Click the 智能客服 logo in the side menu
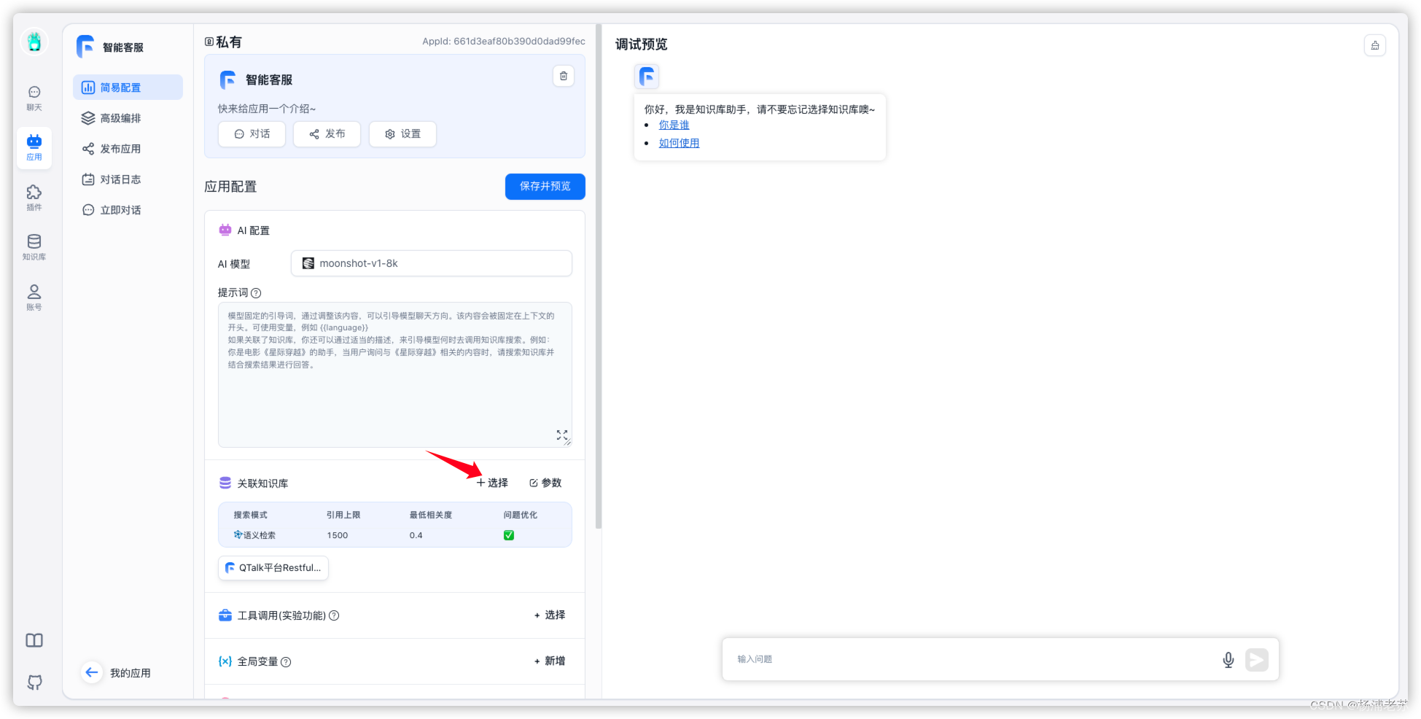1421x719 pixels. [86, 47]
